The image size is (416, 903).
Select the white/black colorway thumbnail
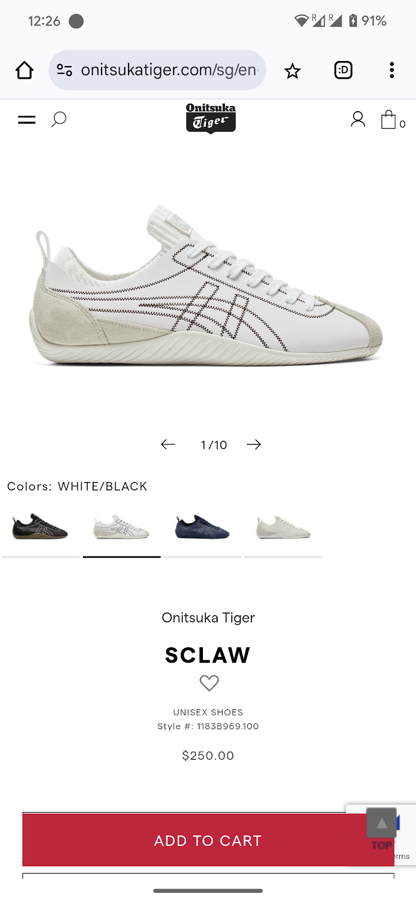pos(122,527)
